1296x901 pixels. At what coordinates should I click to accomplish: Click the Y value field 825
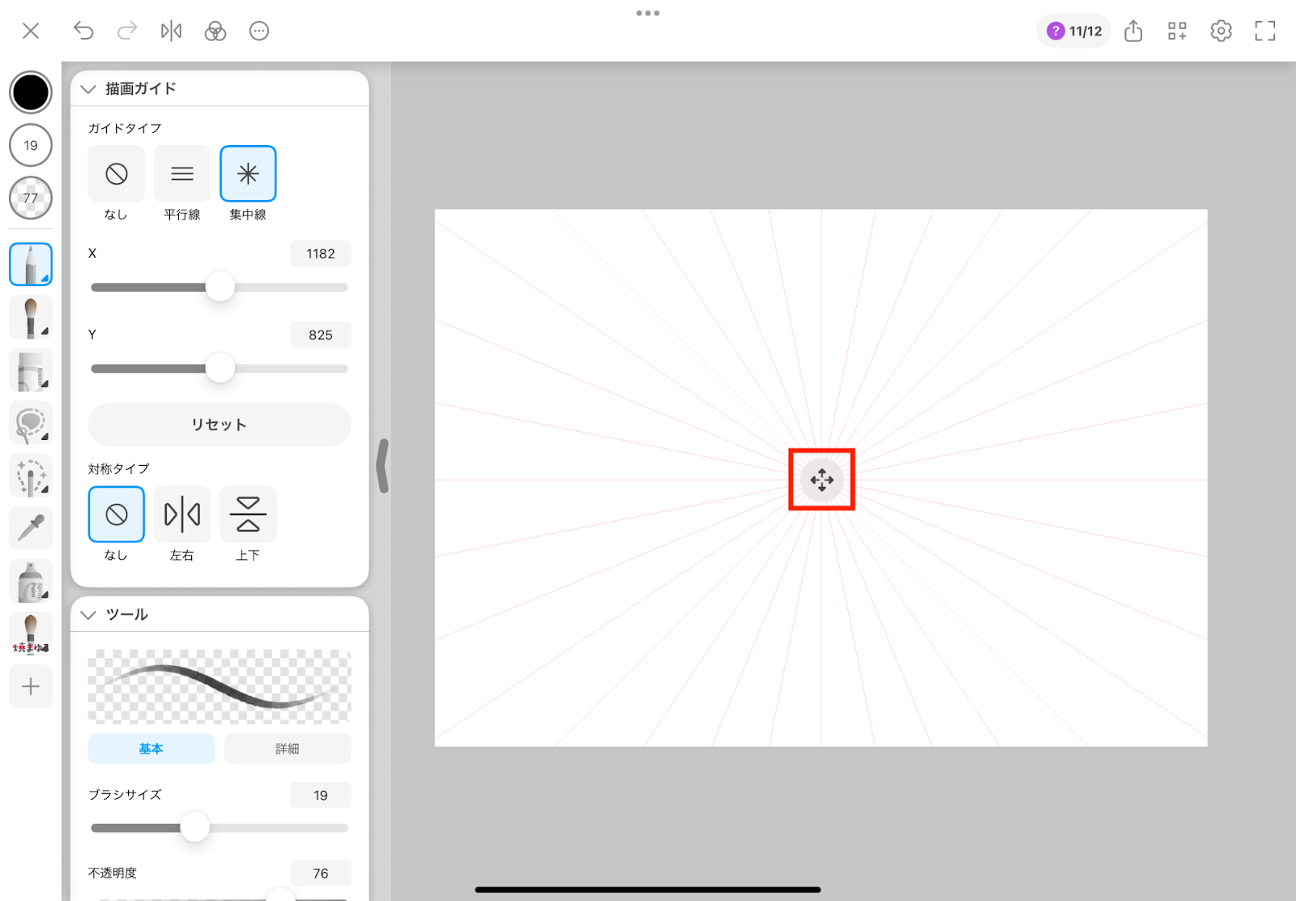pos(320,335)
